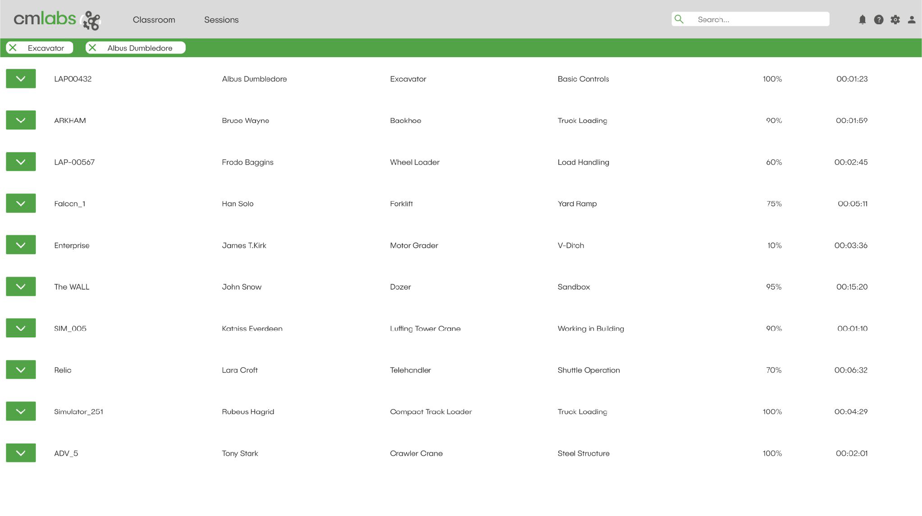Click Katniss Everdeen name

coord(252,328)
